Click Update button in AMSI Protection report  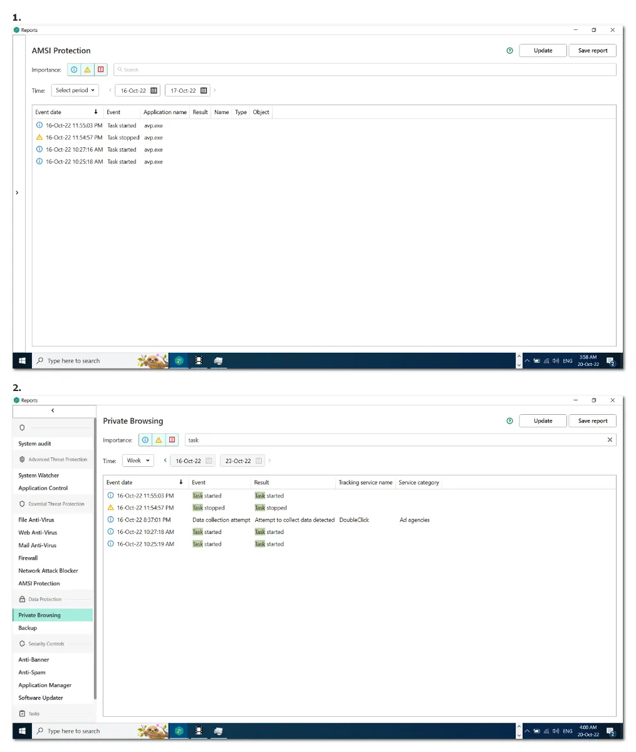pyautogui.click(x=543, y=51)
